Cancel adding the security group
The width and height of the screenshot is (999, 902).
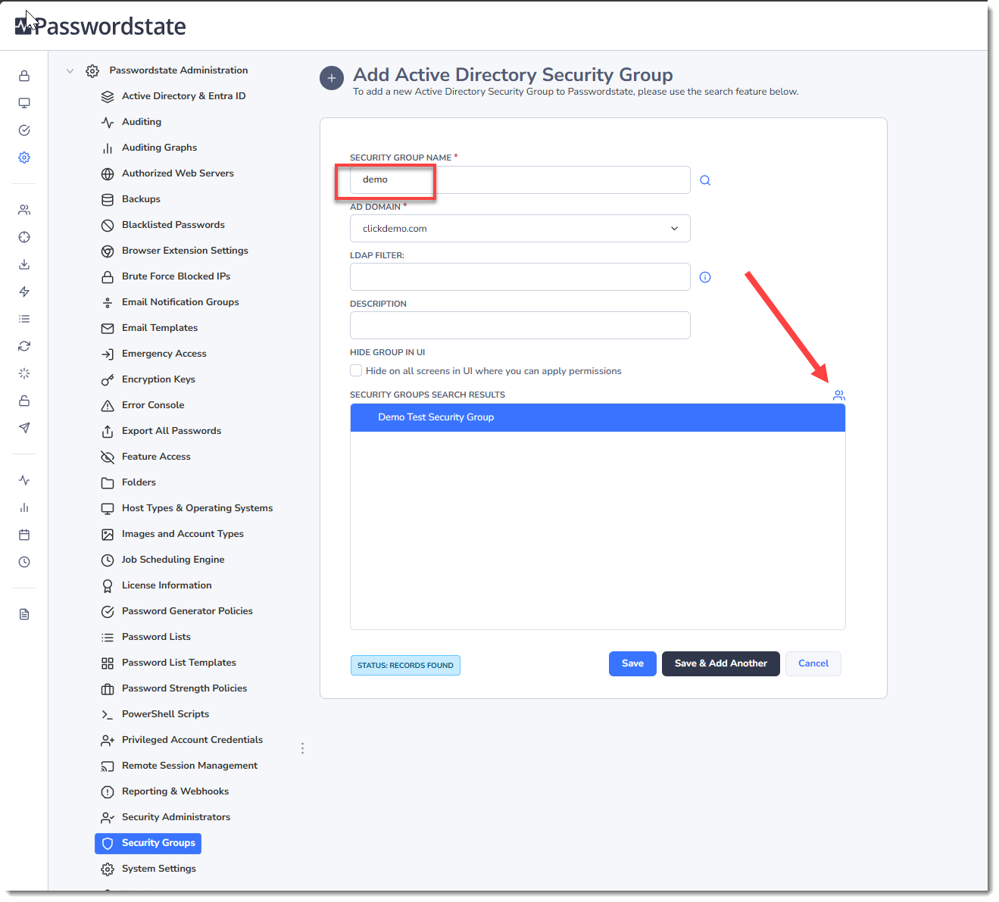click(813, 663)
